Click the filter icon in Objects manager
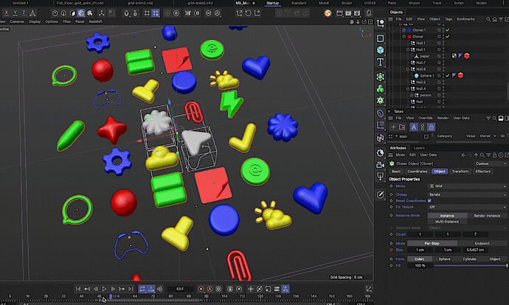This screenshot has height=305, width=509. pos(501,19)
